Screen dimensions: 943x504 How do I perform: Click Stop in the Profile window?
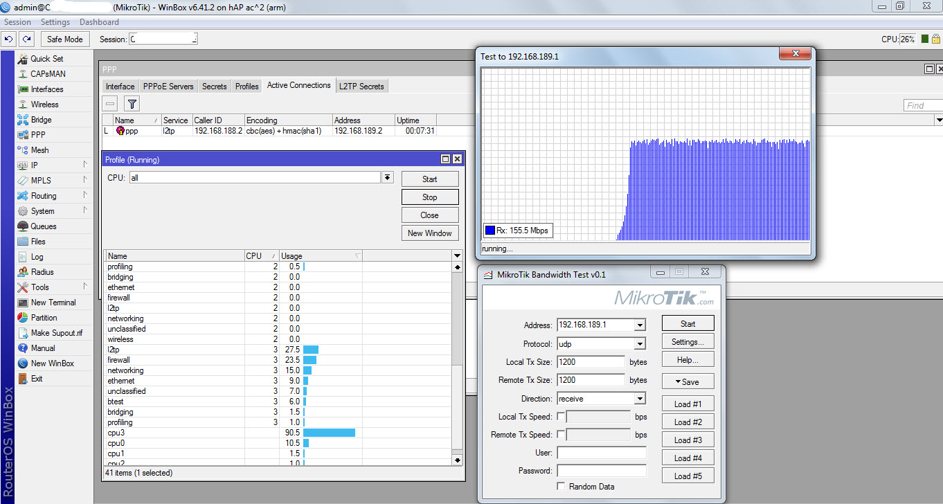pyautogui.click(x=430, y=197)
